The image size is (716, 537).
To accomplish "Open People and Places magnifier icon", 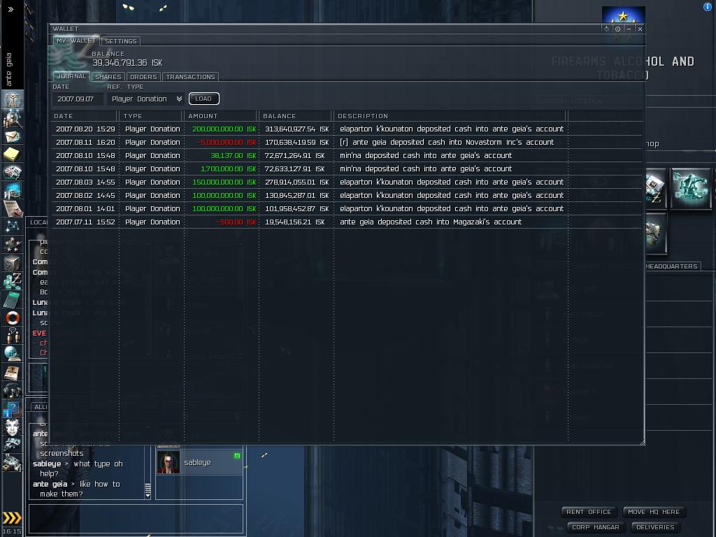I will pyautogui.click(x=13, y=118).
